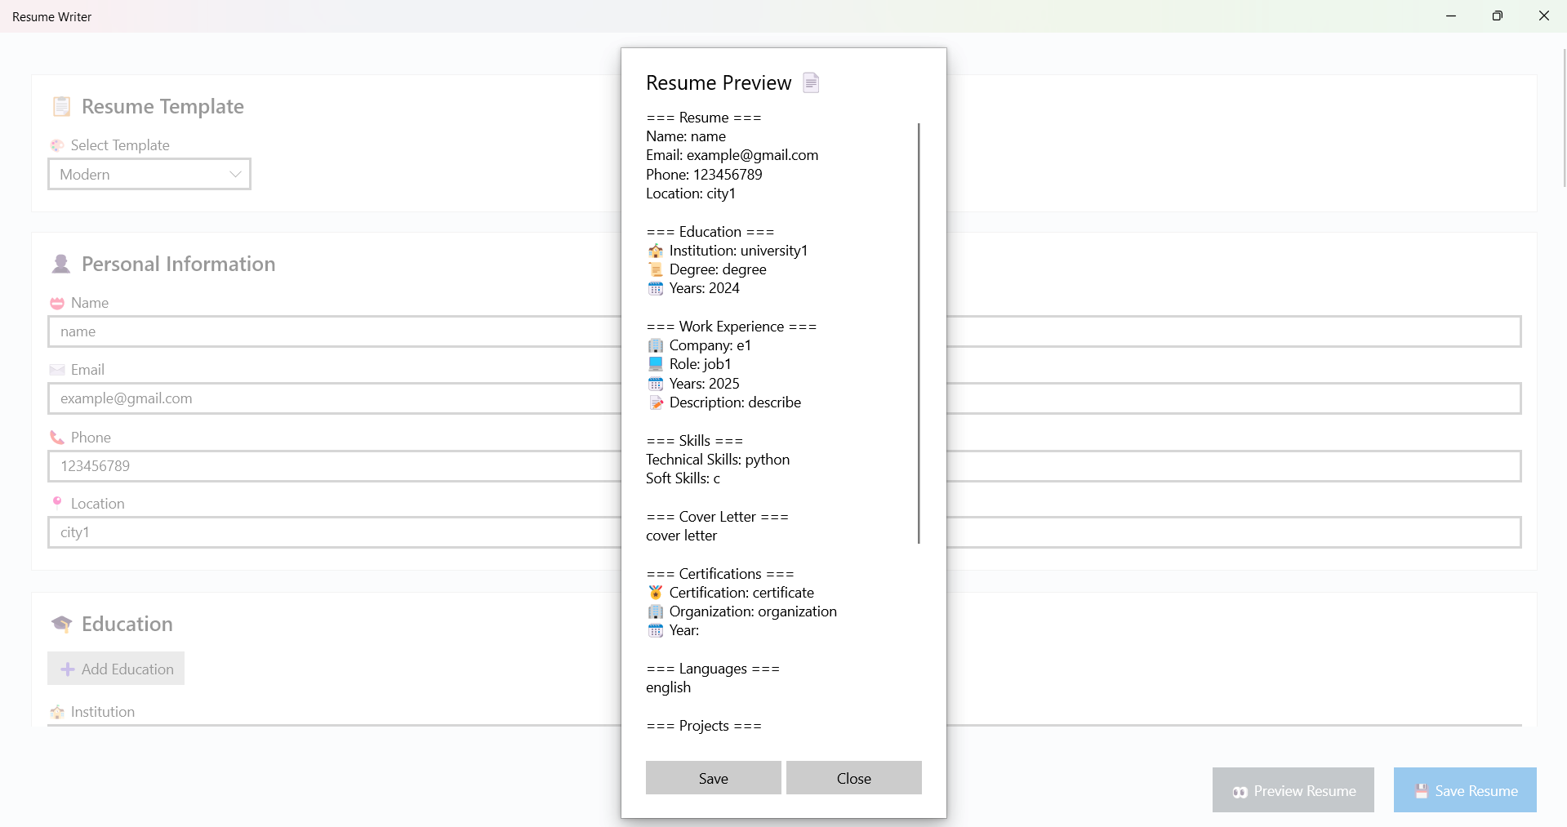Click the Resume Preview document icon

pos(811,82)
